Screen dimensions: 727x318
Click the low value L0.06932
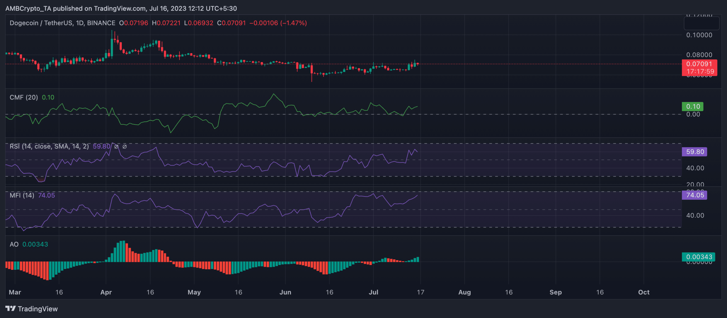199,23
